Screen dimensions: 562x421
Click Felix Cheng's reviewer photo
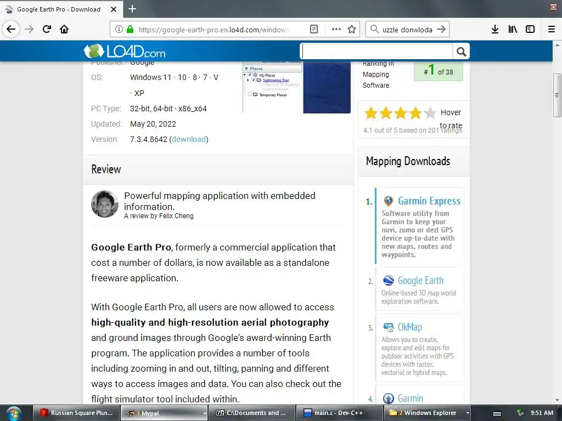point(105,204)
